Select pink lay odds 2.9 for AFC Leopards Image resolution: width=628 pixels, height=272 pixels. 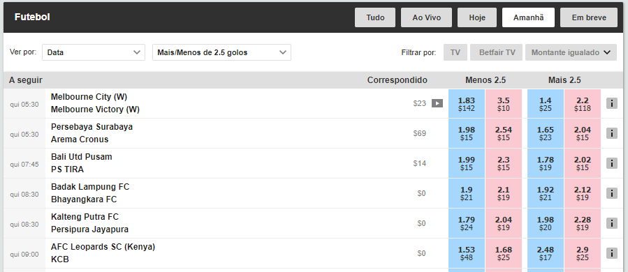pos(583,254)
